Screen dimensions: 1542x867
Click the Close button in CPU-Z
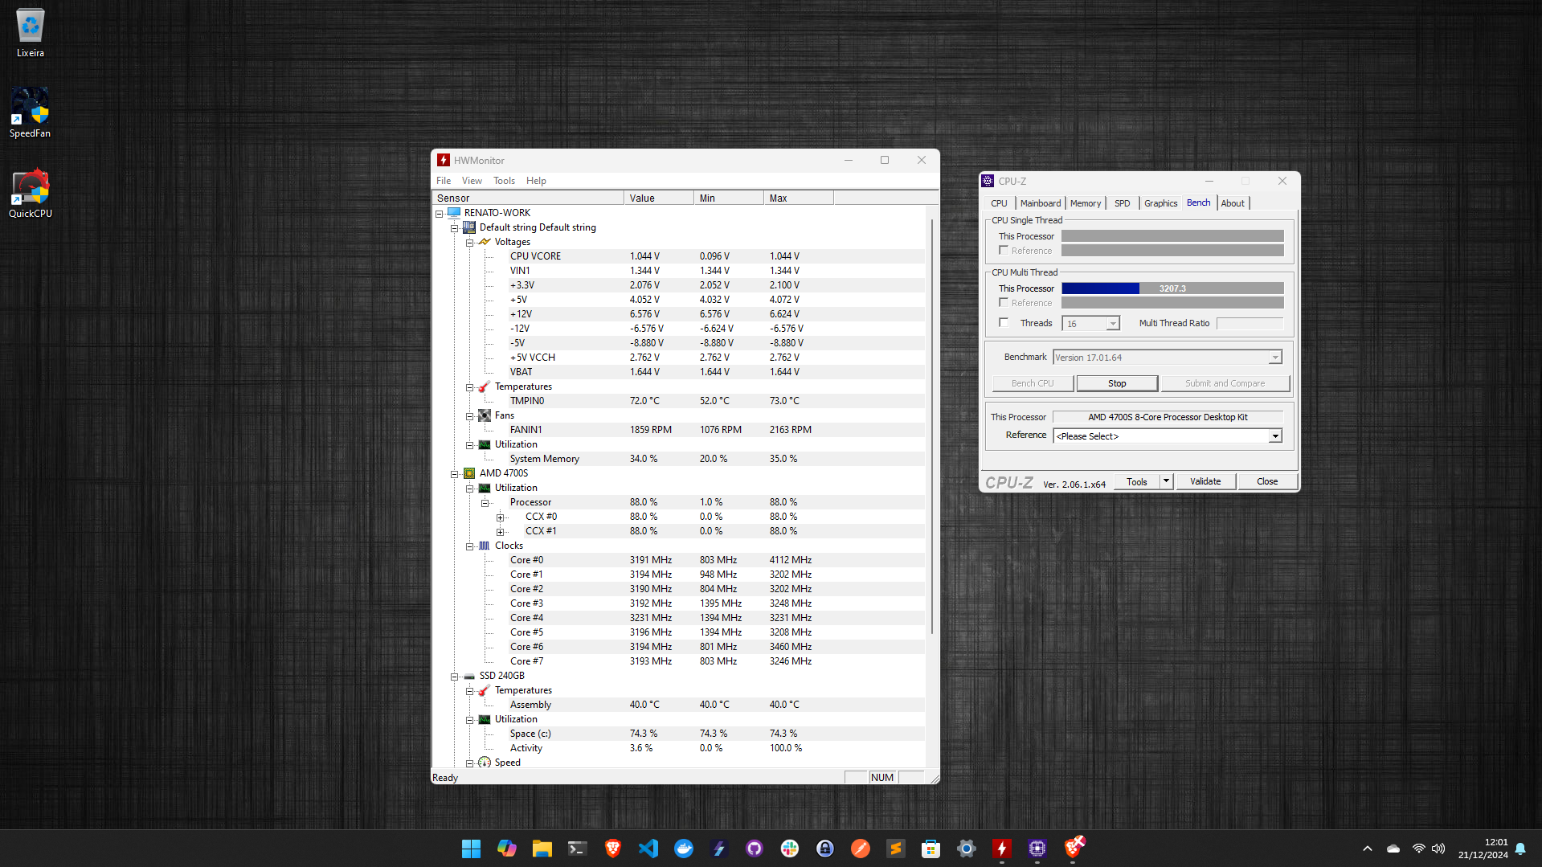[x=1267, y=481]
